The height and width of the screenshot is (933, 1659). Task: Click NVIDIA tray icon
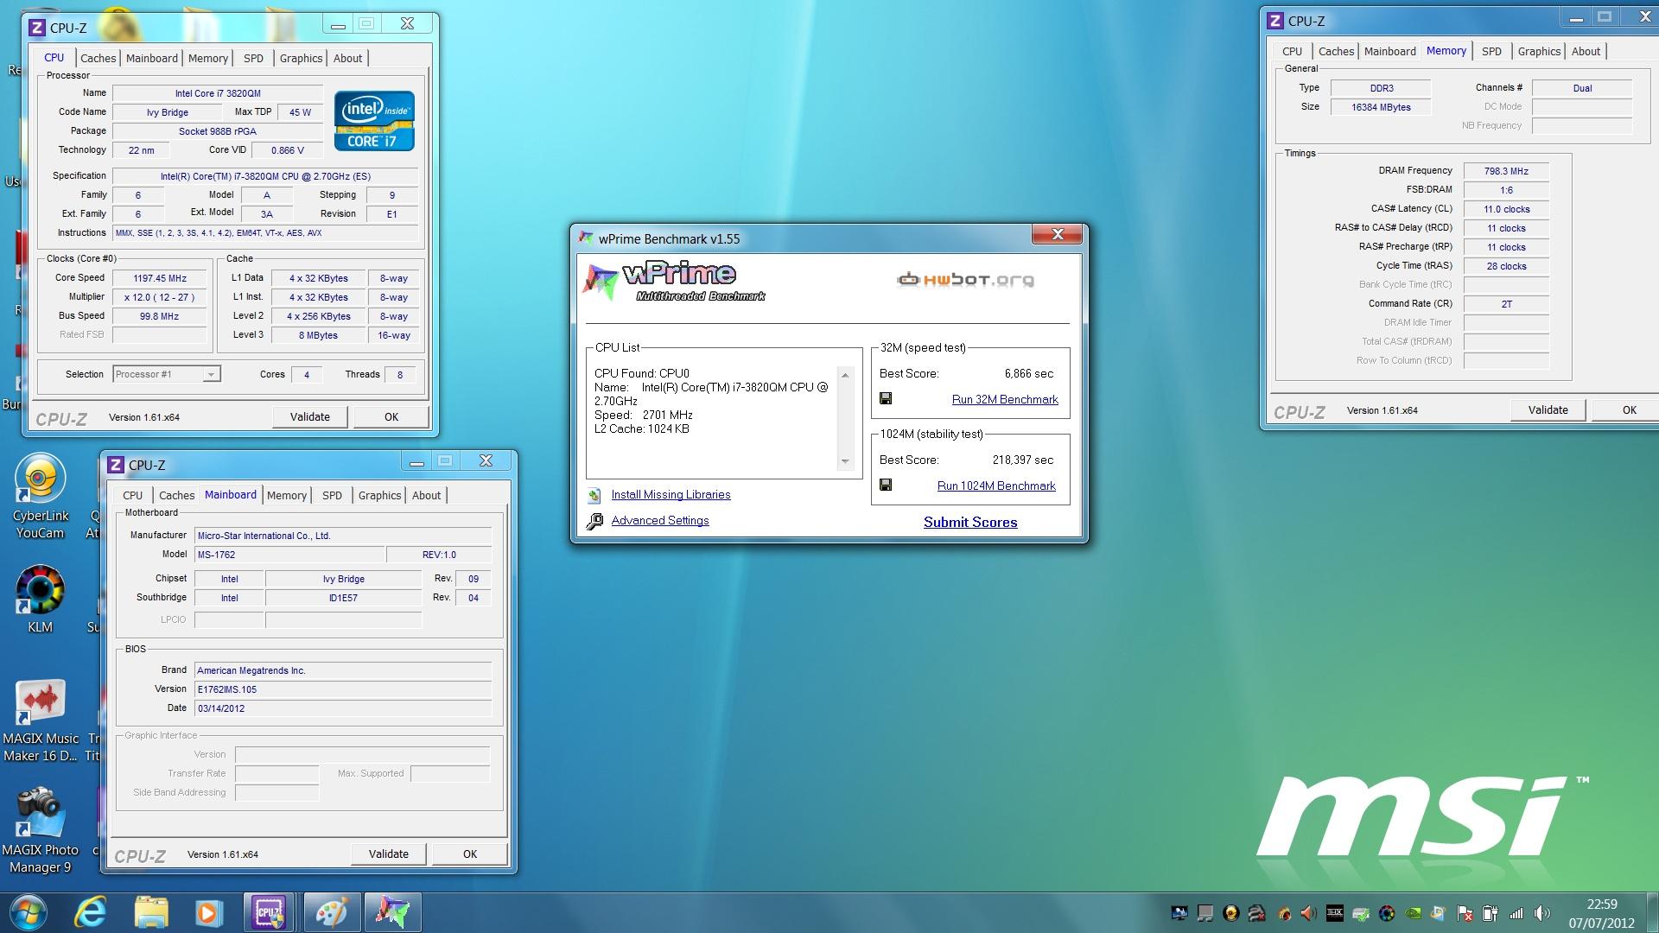(1413, 913)
